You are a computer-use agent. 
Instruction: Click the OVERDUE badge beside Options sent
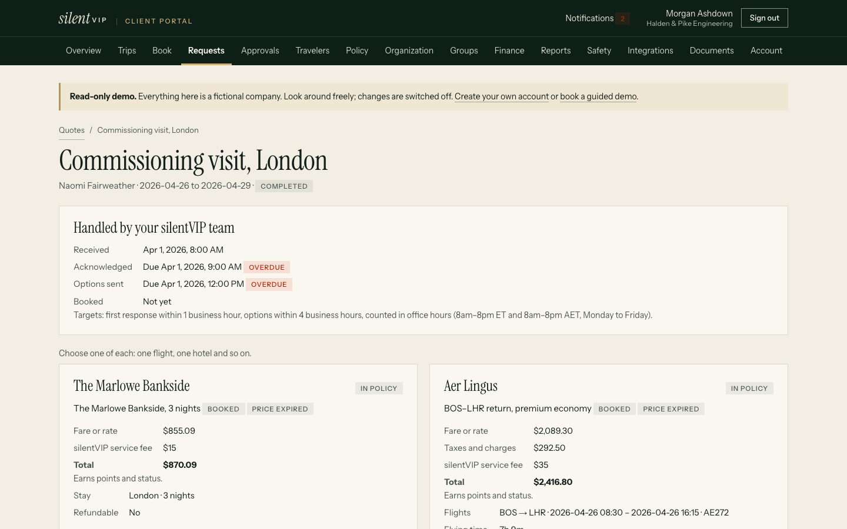tap(269, 284)
